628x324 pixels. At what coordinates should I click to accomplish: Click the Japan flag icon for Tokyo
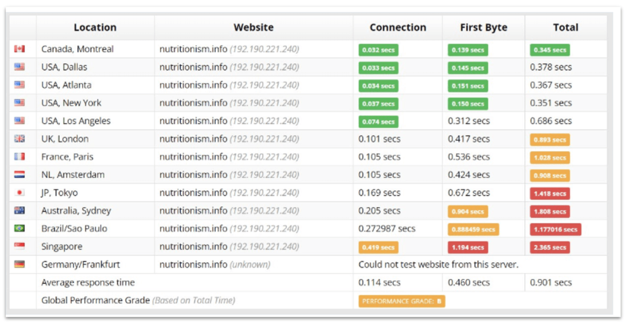(x=20, y=193)
